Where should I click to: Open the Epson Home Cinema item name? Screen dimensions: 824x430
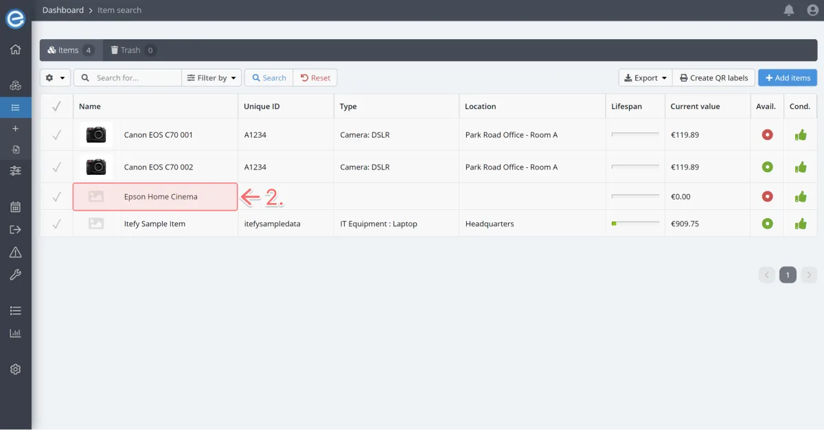coord(161,197)
